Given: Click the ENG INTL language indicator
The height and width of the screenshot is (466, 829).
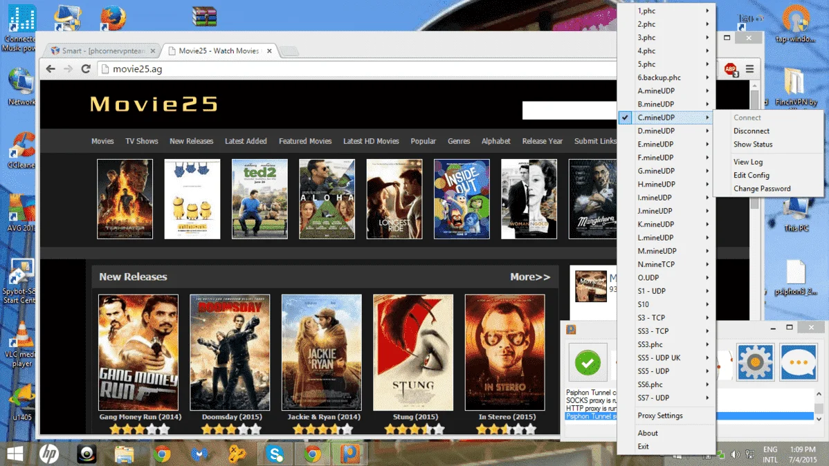Looking at the screenshot, I should coord(770,454).
